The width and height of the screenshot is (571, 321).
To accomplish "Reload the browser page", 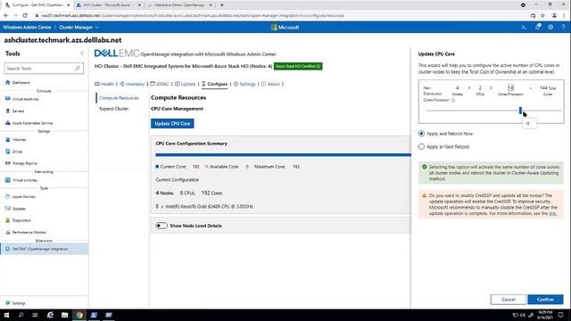I will (25, 16).
